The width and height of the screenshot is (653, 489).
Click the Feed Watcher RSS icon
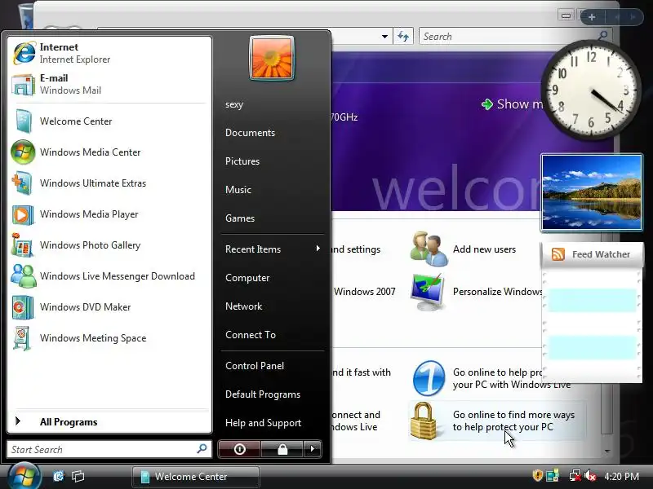point(558,253)
